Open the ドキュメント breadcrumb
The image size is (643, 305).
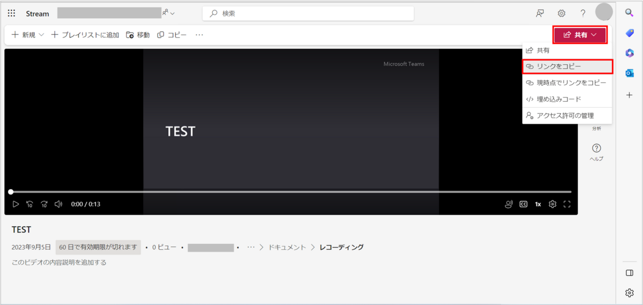tap(287, 248)
